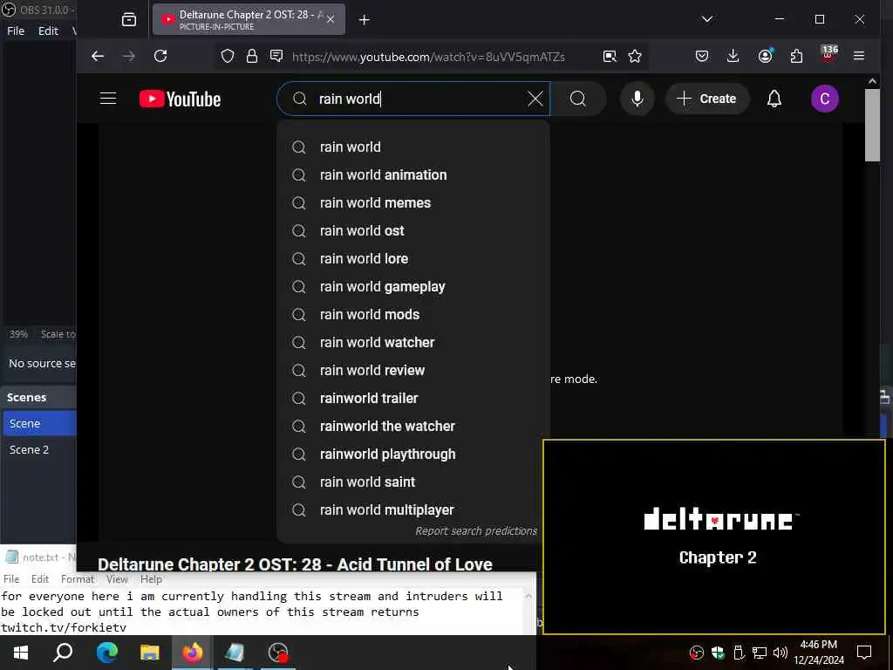Select the 'rain world lore' suggestion
This screenshot has height=670, width=893.
(x=412, y=258)
